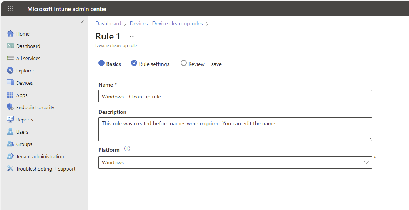The width and height of the screenshot is (409, 210).
Task: Open Users sidebar label
Action: 22,132
